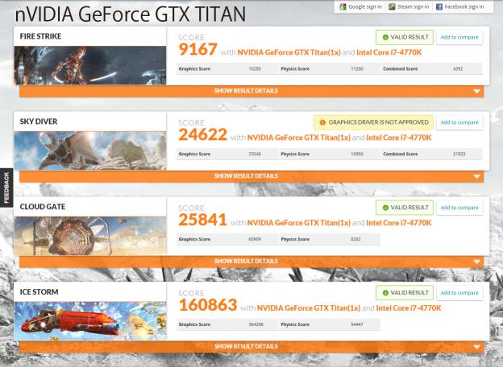Click the SKY DIVER title

click(39, 122)
